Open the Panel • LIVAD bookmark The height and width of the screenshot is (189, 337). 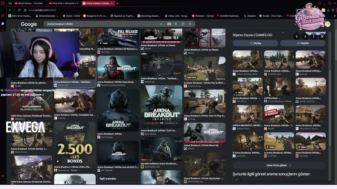coord(71,16)
